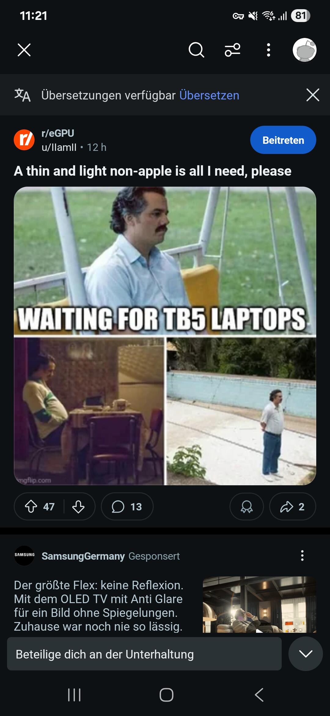Open the profile avatar menu
This screenshot has width=330, height=716.
(305, 50)
